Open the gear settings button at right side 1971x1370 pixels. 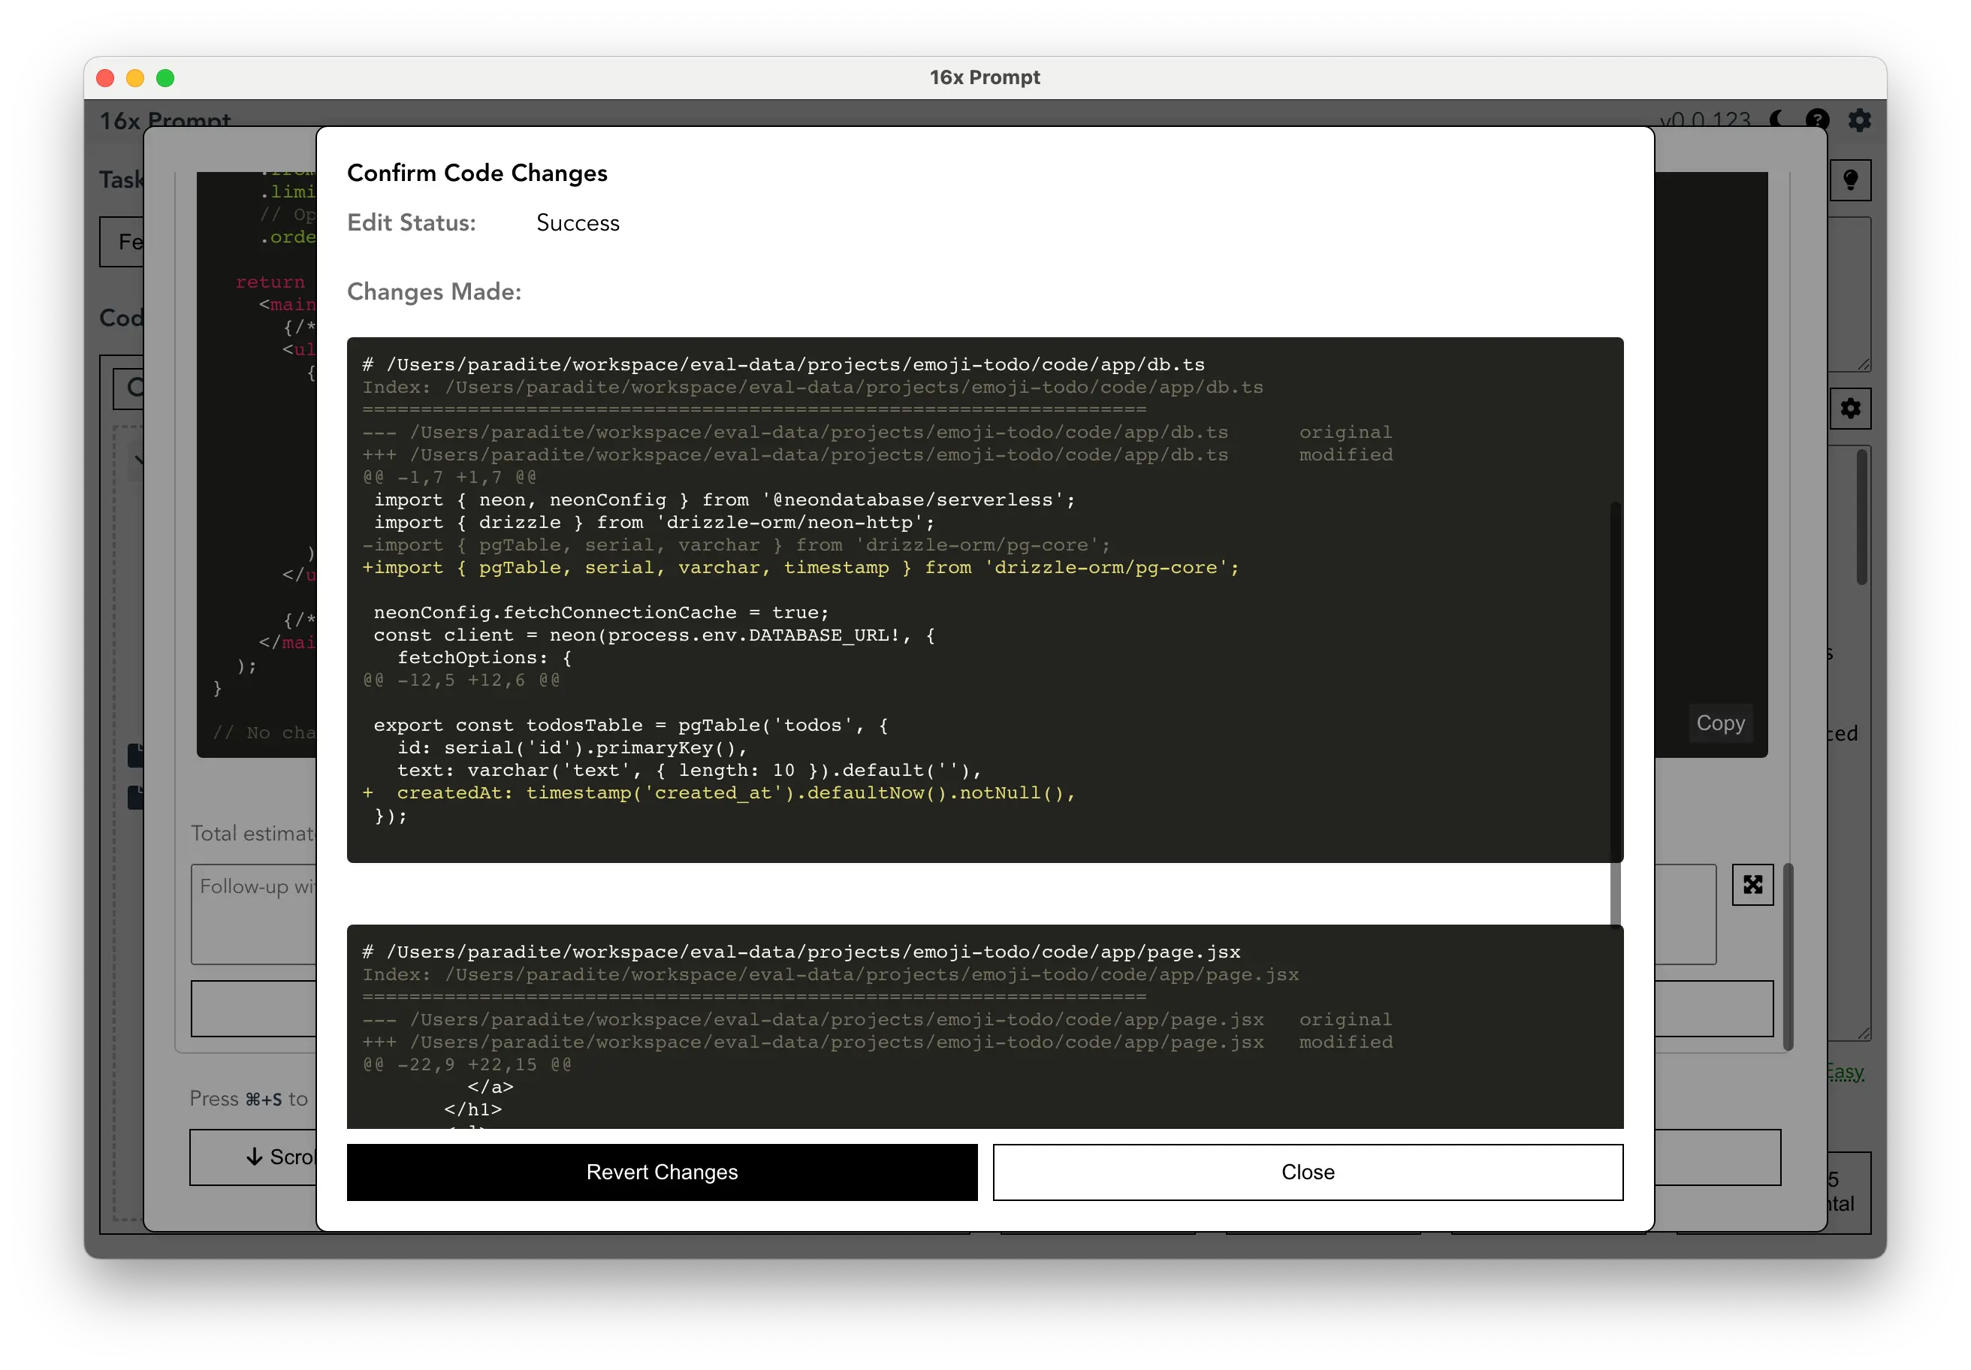pos(1851,408)
